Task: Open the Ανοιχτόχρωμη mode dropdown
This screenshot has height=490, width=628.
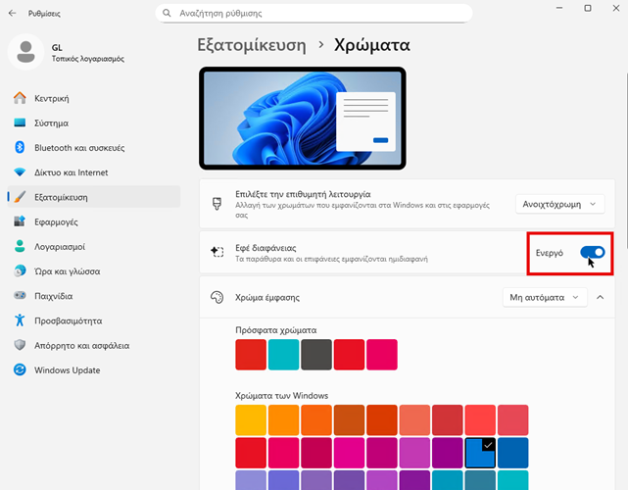Action: 559,204
